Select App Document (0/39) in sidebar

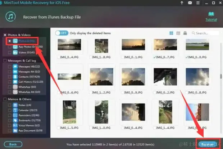[31, 130]
